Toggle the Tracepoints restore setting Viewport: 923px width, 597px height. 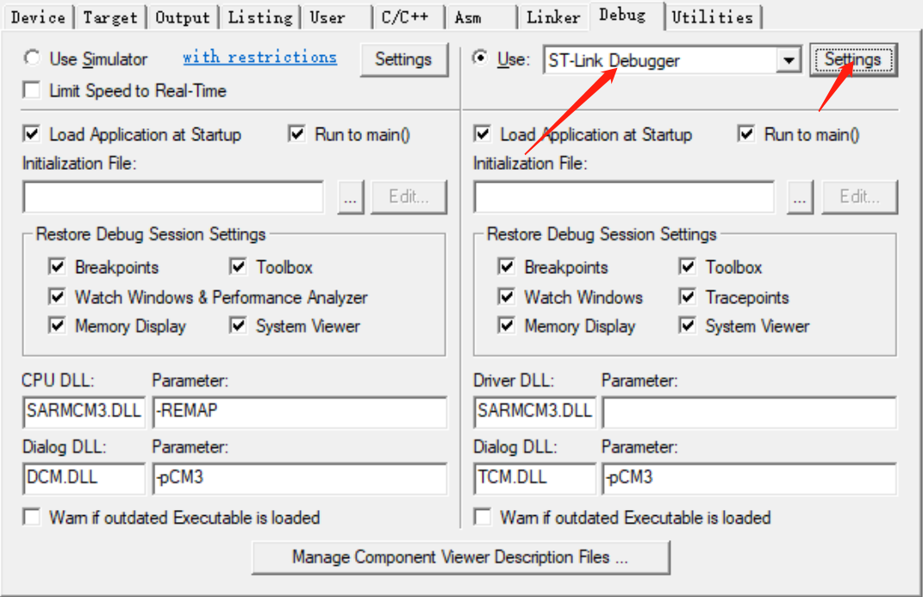(687, 297)
